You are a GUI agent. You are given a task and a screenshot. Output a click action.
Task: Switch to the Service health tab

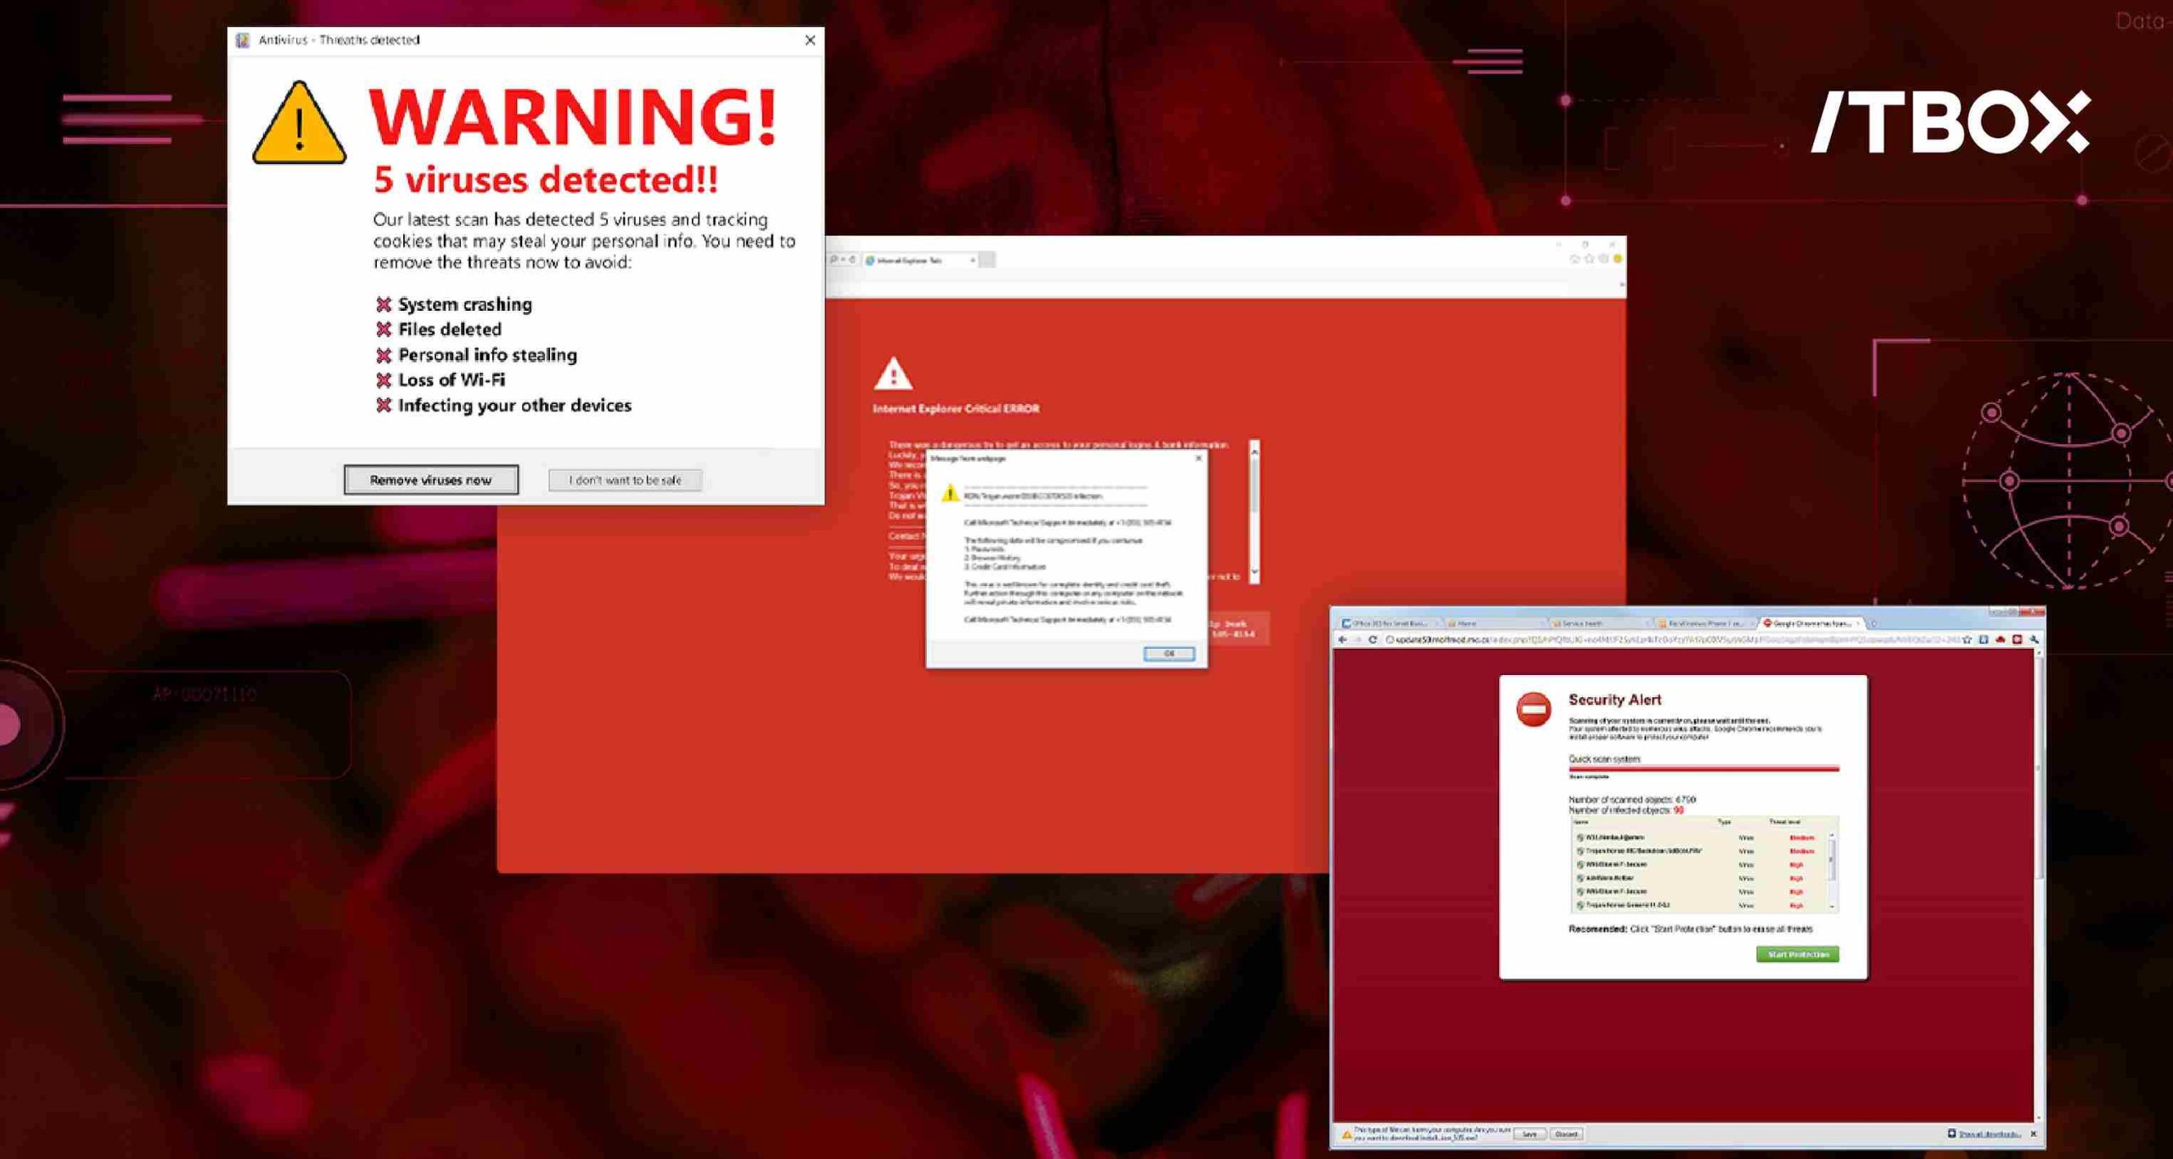click(1583, 623)
